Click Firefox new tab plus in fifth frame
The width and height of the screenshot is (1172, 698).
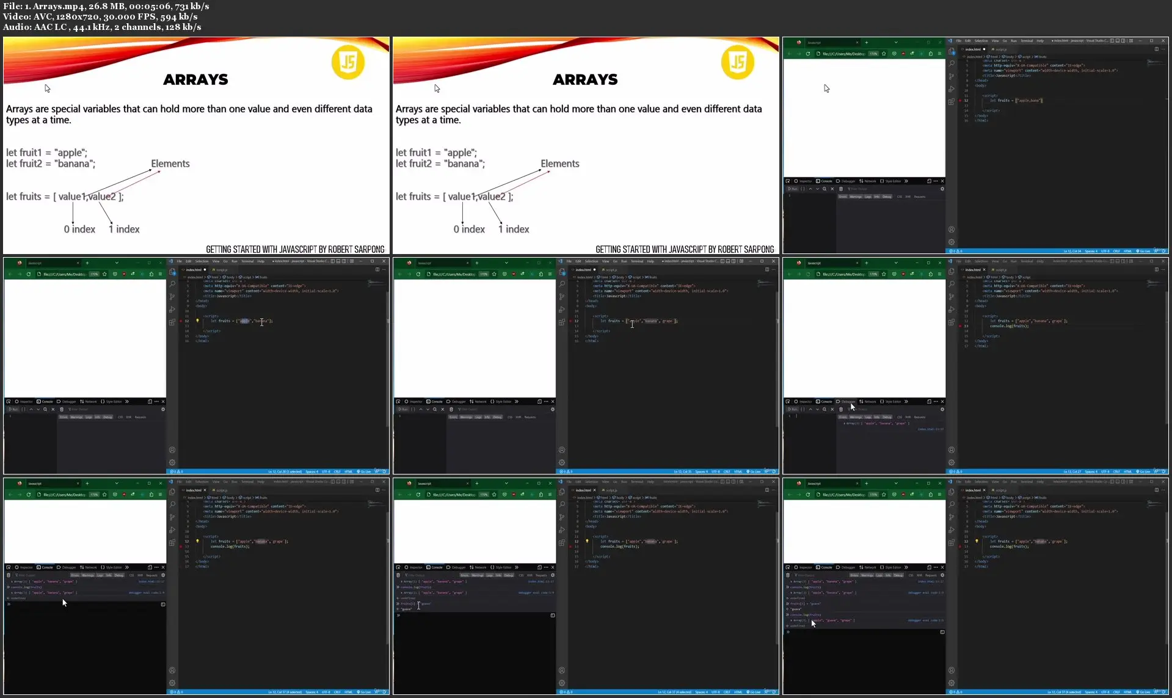(x=477, y=263)
